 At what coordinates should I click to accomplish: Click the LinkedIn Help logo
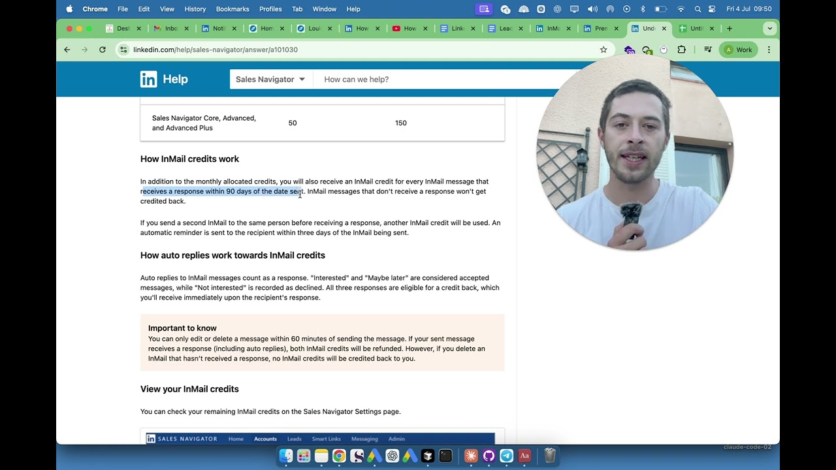[164, 79]
